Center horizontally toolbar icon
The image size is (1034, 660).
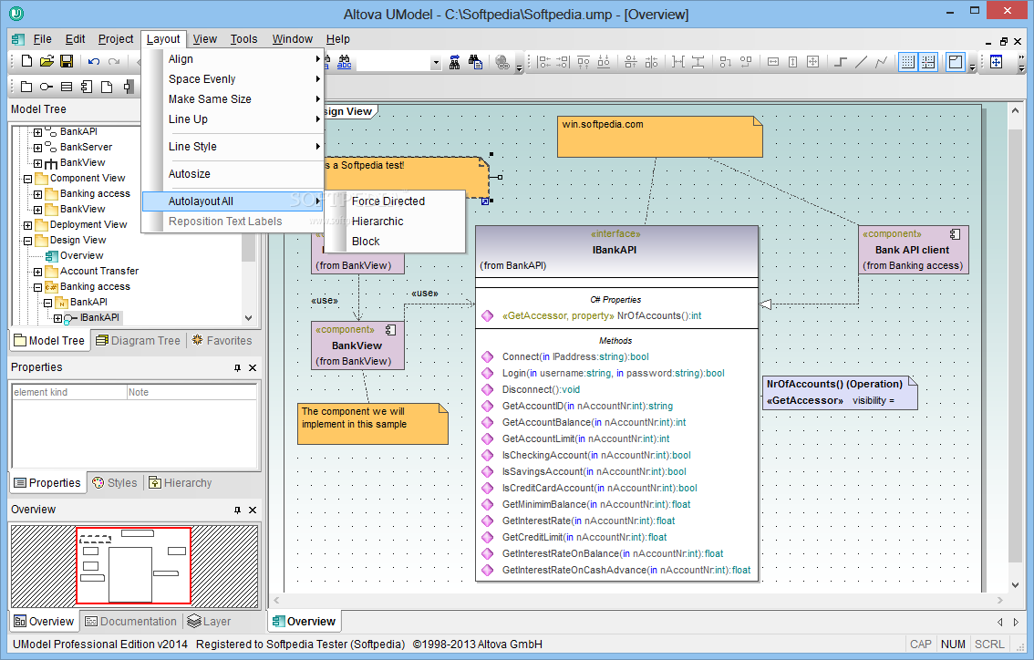631,62
